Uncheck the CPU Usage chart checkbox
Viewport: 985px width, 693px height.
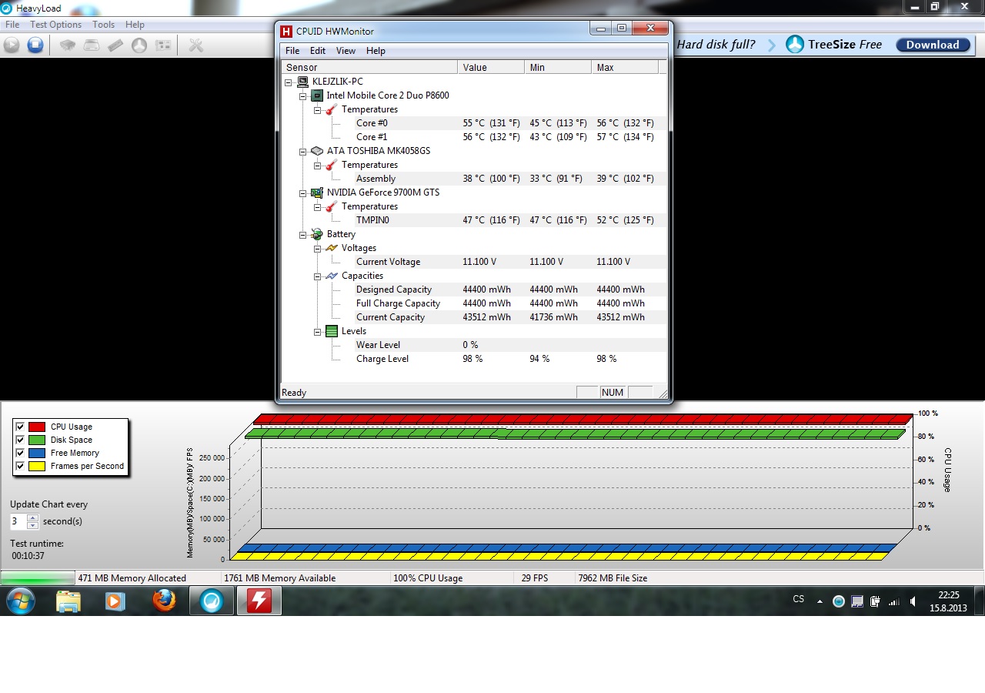pyautogui.click(x=20, y=427)
